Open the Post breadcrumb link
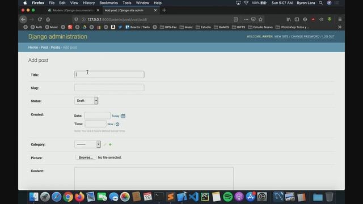This screenshot has width=363, height=204. coord(44,47)
